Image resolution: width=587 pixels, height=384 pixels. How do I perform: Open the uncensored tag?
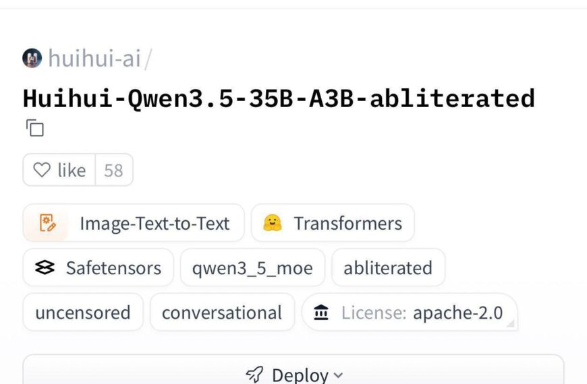[x=83, y=313]
